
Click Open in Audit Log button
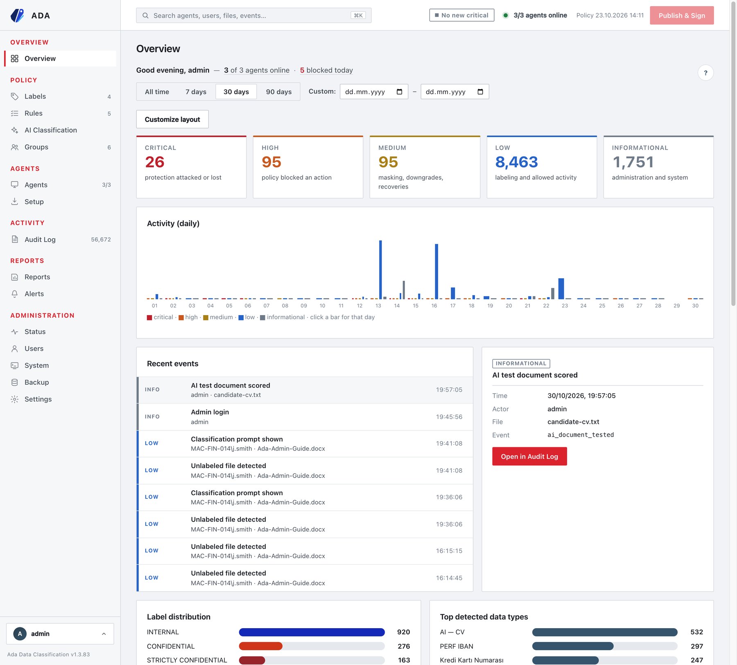[529, 456]
